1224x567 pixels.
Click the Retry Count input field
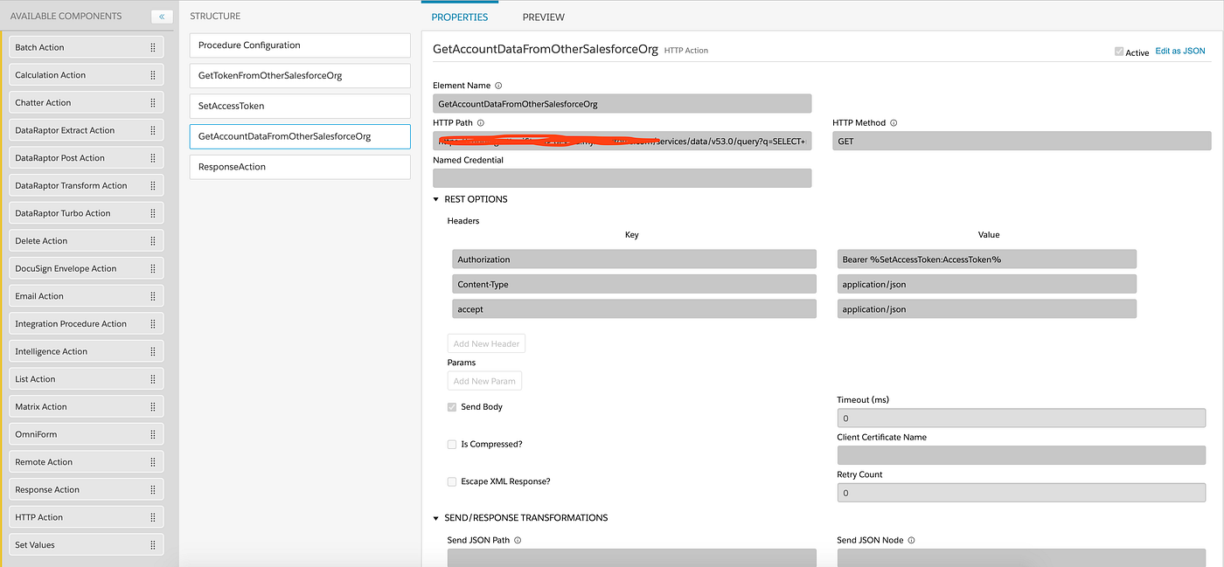click(x=1021, y=493)
